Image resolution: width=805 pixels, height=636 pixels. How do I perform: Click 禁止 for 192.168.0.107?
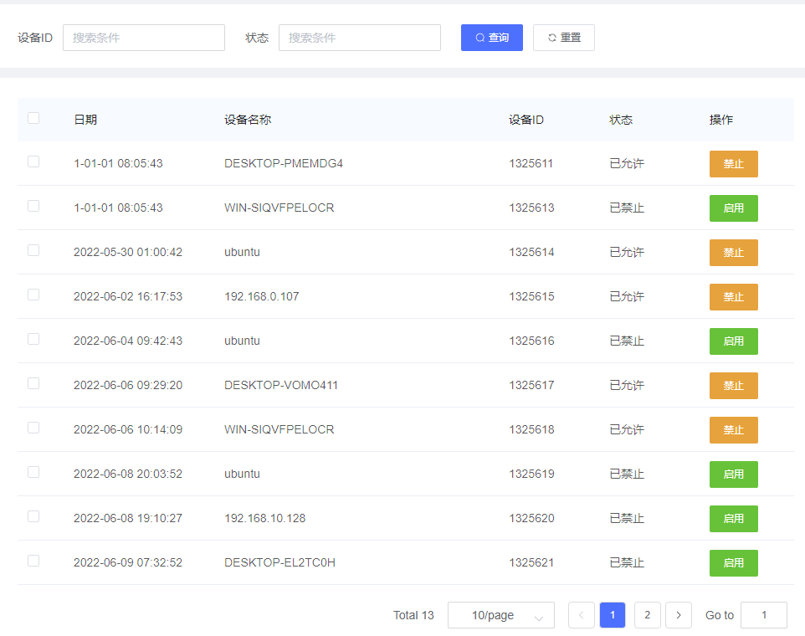point(734,297)
